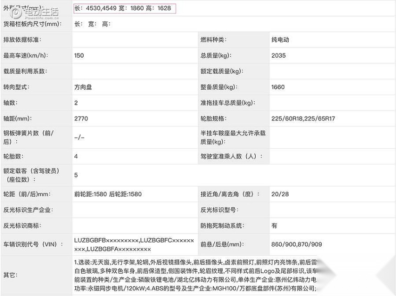
Task: Select the label 反光标识型号:
Action: pyautogui.click(x=219, y=210)
